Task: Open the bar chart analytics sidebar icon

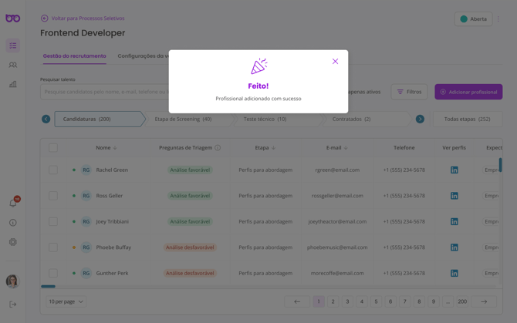Action: point(12,84)
